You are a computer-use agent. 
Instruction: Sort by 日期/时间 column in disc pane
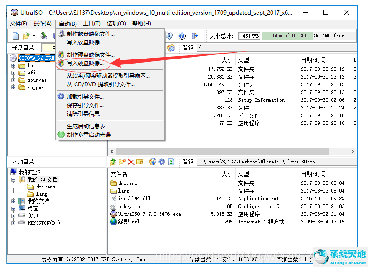pos(313,60)
